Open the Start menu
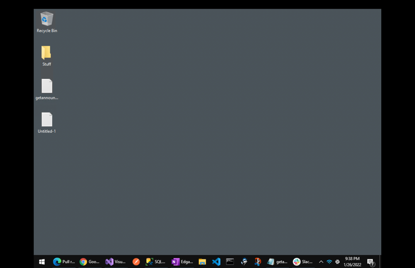This screenshot has height=268, width=415. pyautogui.click(x=42, y=261)
